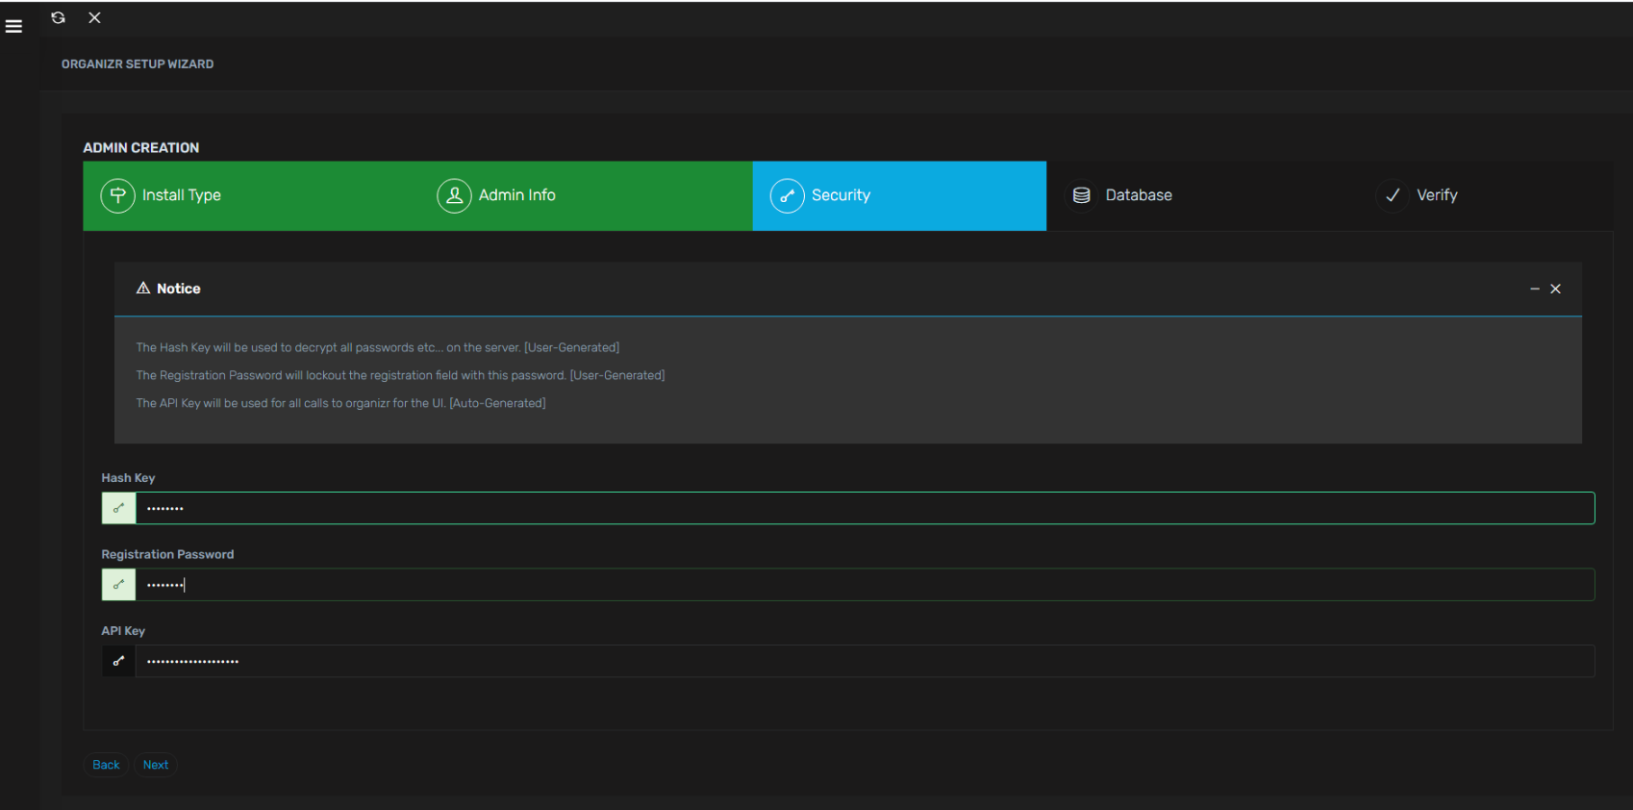1633x810 pixels.
Task: Focus the Hash Key password field
Action: pyautogui.click(x=865, y=508)
